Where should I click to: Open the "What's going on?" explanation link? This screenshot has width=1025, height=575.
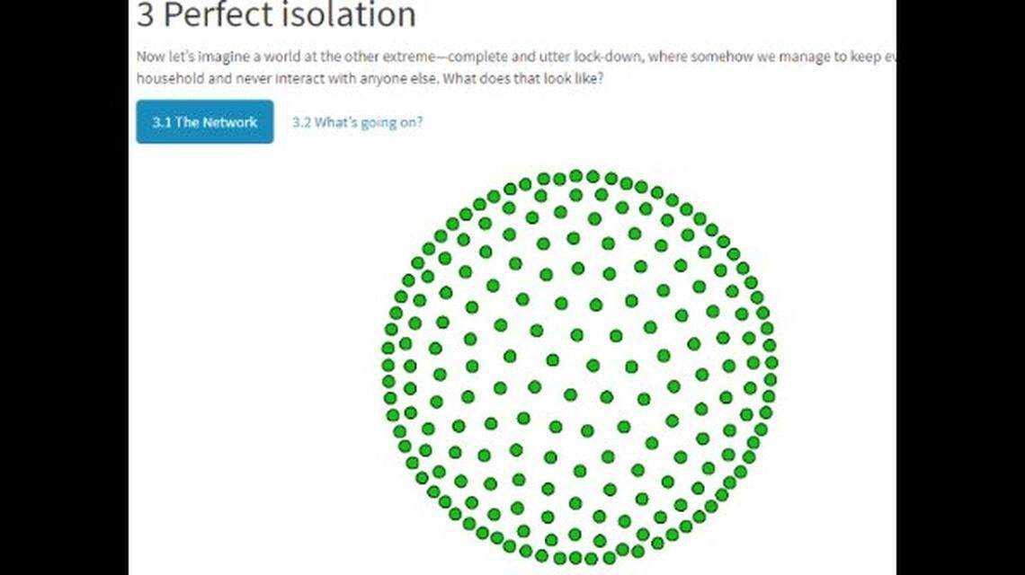pos(357,122)
